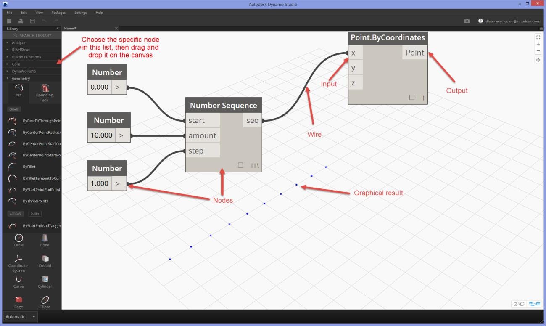This screenshot has height=326, width=546.
Task: Toggle preview checkbox on Number Sequence node
Action: [240, 165]
